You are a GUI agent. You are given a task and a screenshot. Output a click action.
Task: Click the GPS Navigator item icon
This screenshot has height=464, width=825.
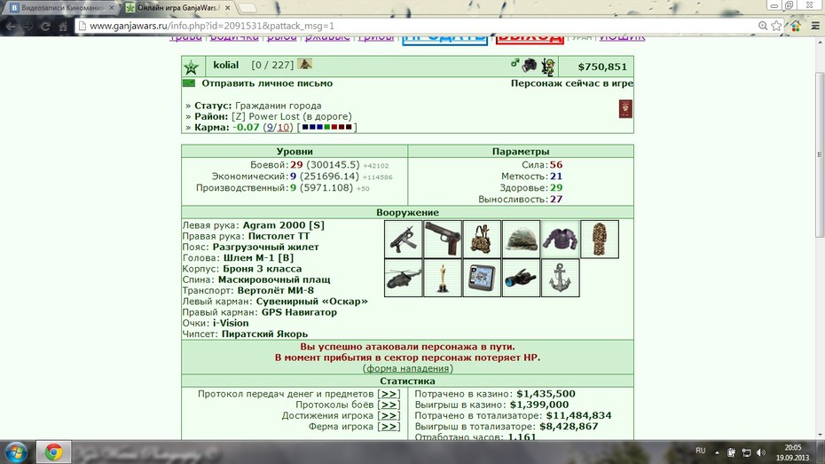coord(482,278)
